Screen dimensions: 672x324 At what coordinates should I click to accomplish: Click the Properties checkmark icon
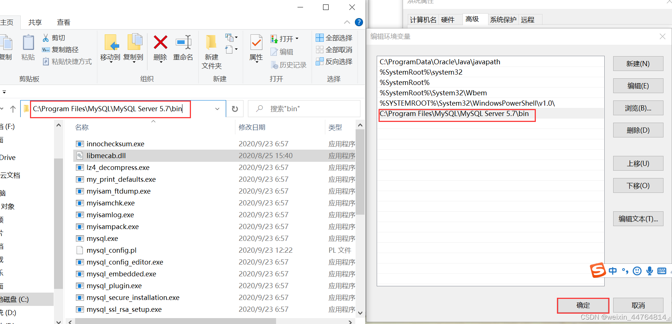[256, 42]
